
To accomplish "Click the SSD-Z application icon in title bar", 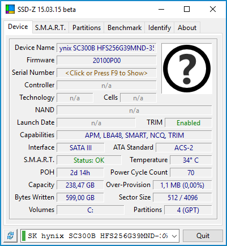I will pos(10,9).
